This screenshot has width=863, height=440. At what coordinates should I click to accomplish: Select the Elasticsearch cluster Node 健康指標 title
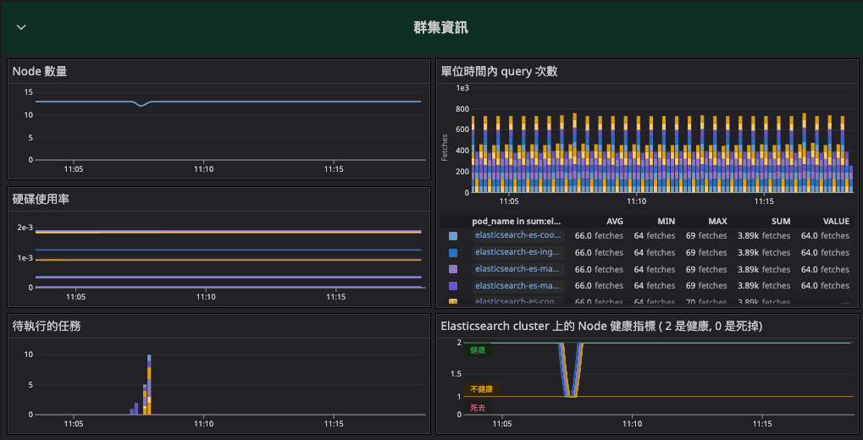[601, 325]
